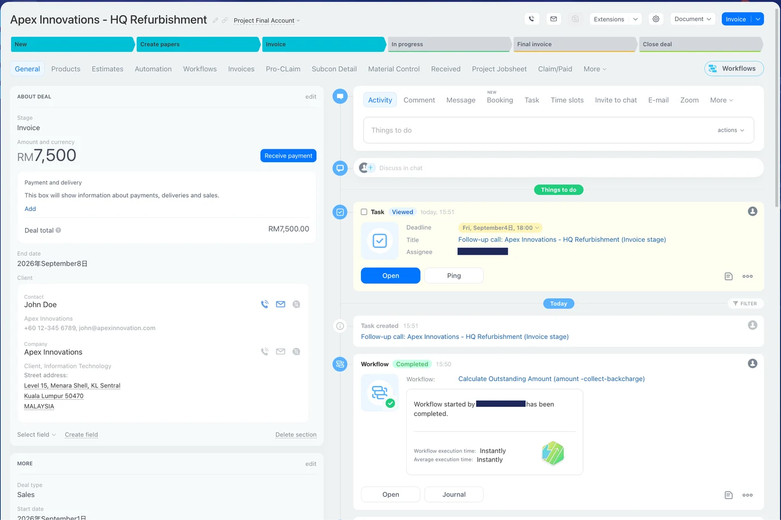Expand the Select field dropdown
This screenshot has height=520, width=781.
(37, 435)
